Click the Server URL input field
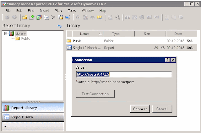The height and width of the screenshot is (133, 201). (124, 74)
